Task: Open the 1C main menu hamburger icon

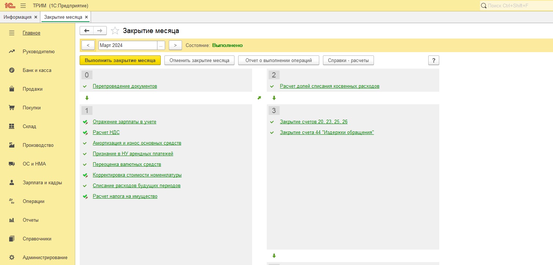Action: pyautogui.click(x=23, y=6)
